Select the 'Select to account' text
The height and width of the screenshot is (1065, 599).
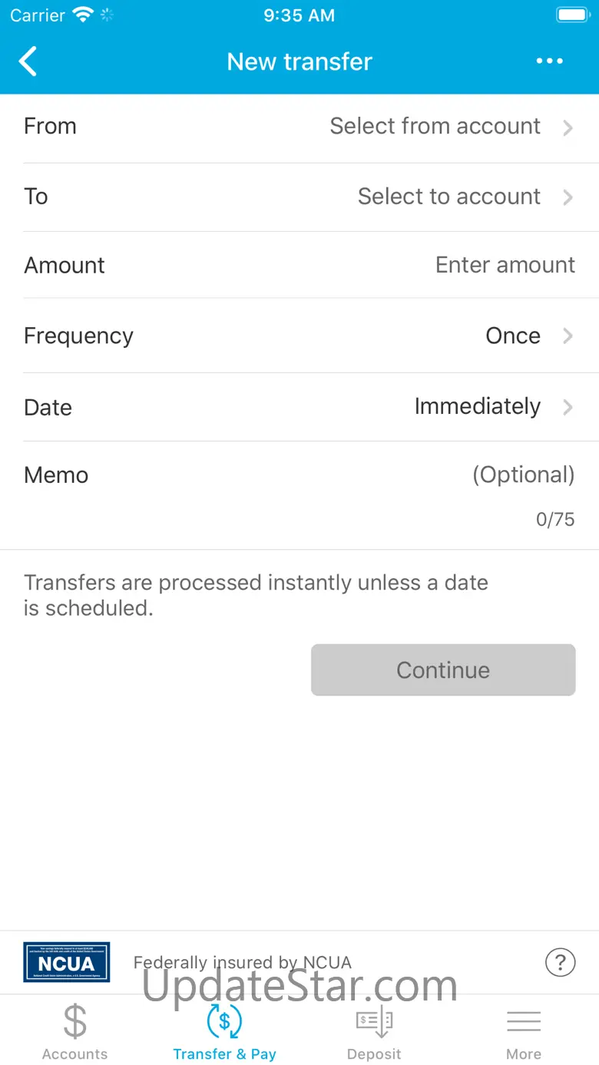[449, 196]
